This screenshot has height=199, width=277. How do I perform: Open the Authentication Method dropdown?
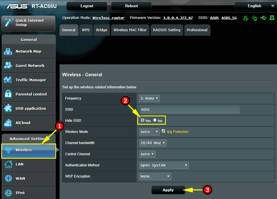click(164, 165)
